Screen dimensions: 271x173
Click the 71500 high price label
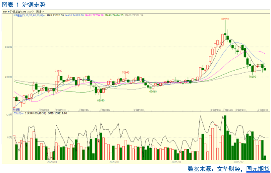[x=59, y=71]
